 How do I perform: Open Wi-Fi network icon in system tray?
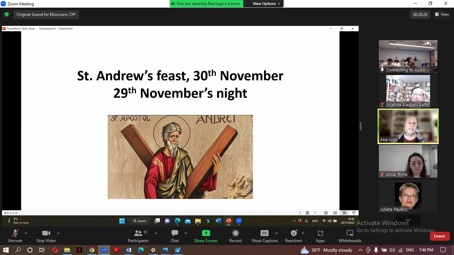(400, 250)
